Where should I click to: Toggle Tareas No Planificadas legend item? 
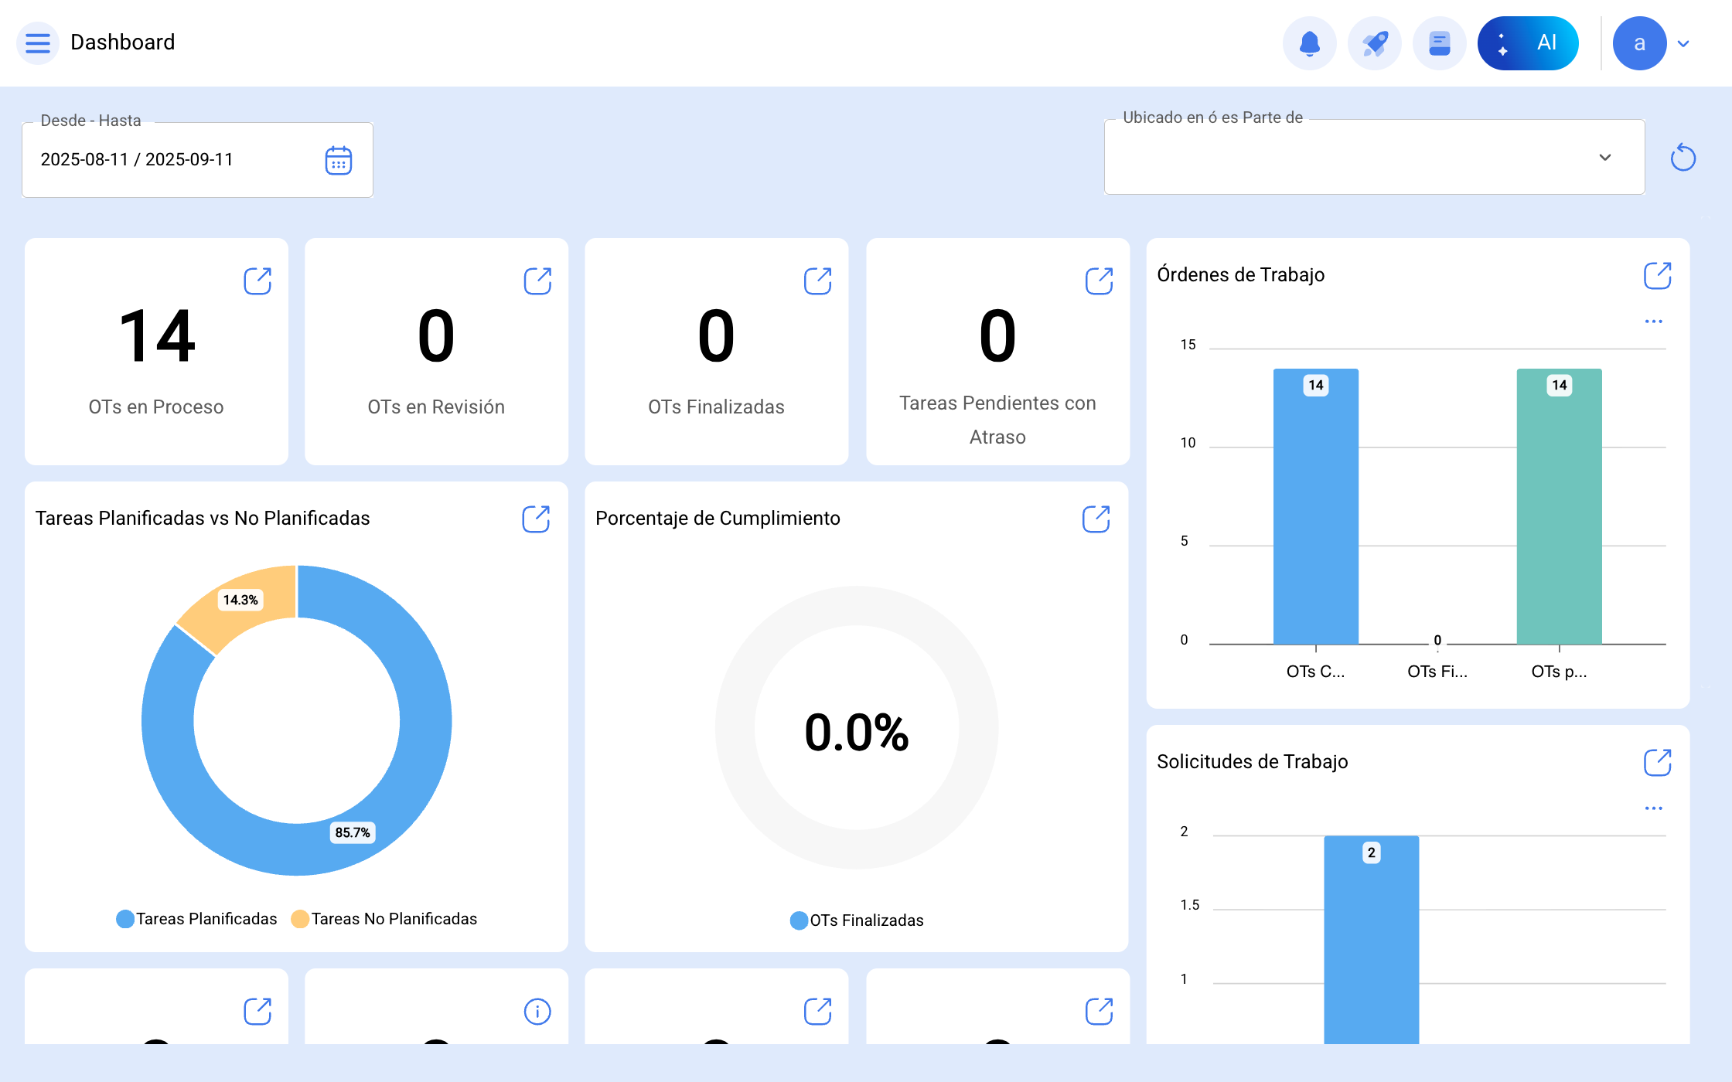pos(384,919)
